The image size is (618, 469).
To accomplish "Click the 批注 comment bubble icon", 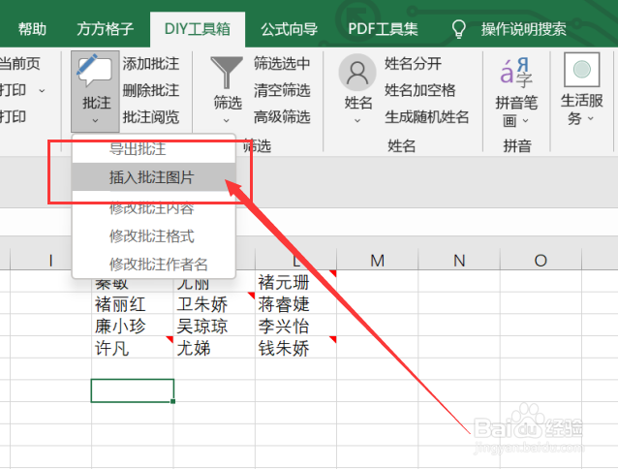I will coord(95,71).
